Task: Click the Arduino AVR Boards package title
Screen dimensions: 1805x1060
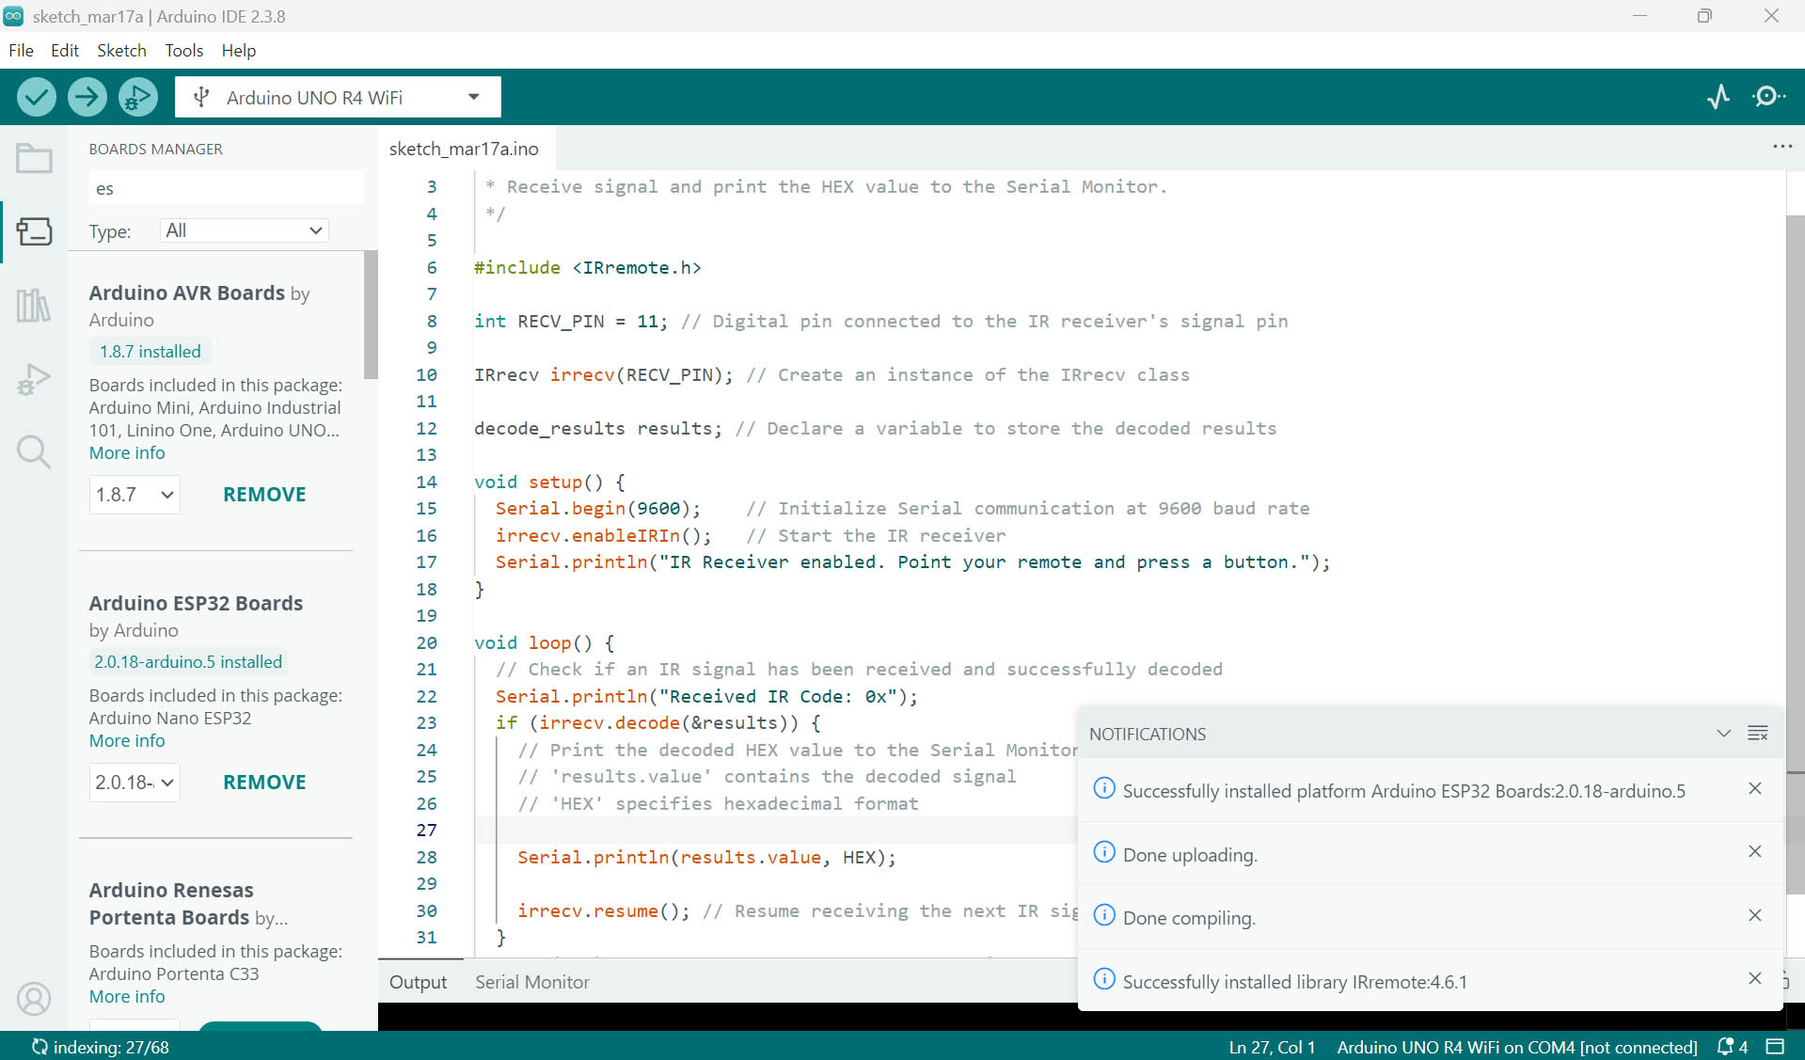Action: point(187,293)
